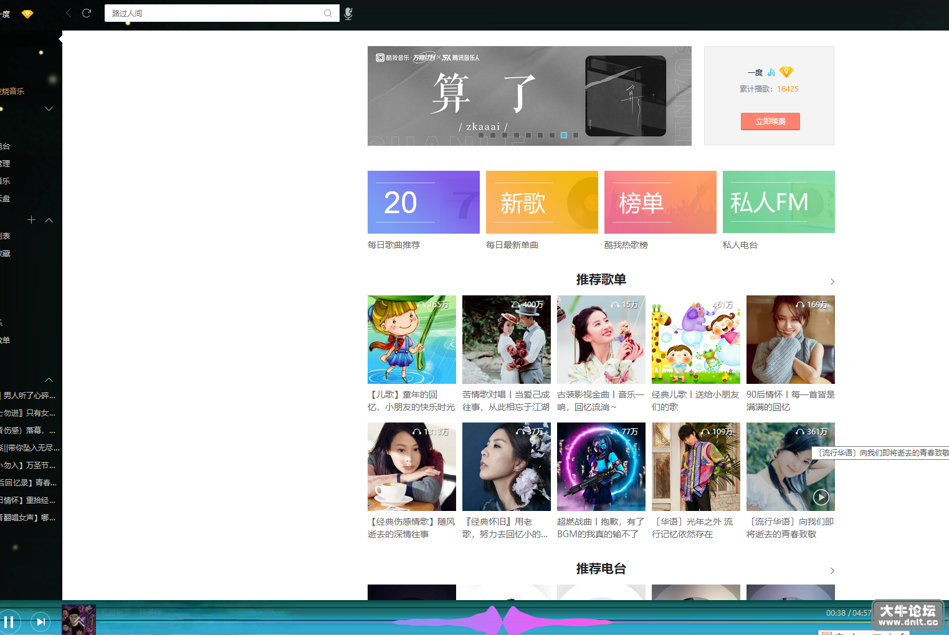Select the highlighted blue banner carousel dot
The height and width of the screenshot is (635, 949).
[564, 135]
